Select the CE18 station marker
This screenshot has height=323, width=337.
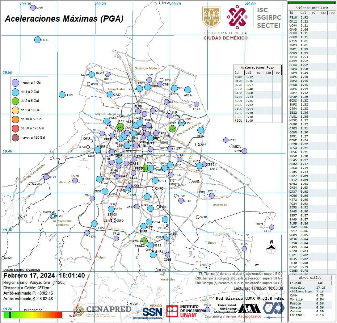(x=181, y=201)
